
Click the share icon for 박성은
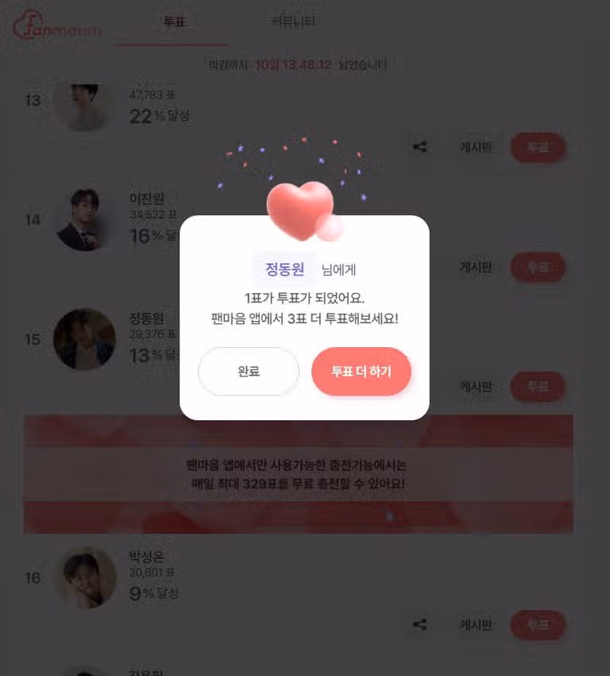[x=419, y=624]
